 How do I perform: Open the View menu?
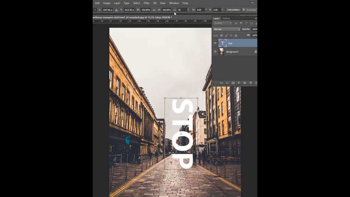pyautogui.click(x=163, y=3)
